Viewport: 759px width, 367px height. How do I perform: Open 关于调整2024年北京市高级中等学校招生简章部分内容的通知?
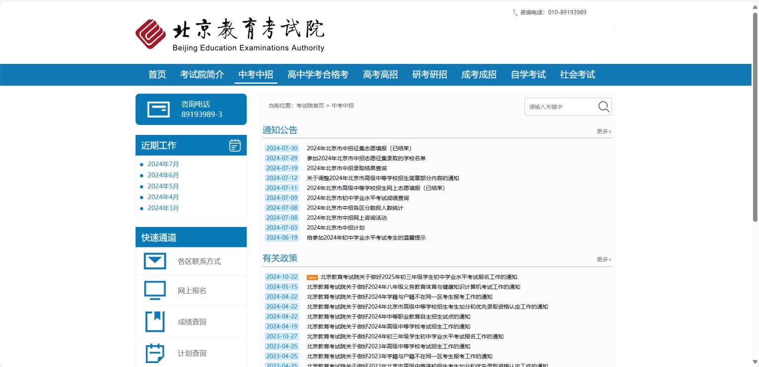pyautogui.click(x=383, y=178)
